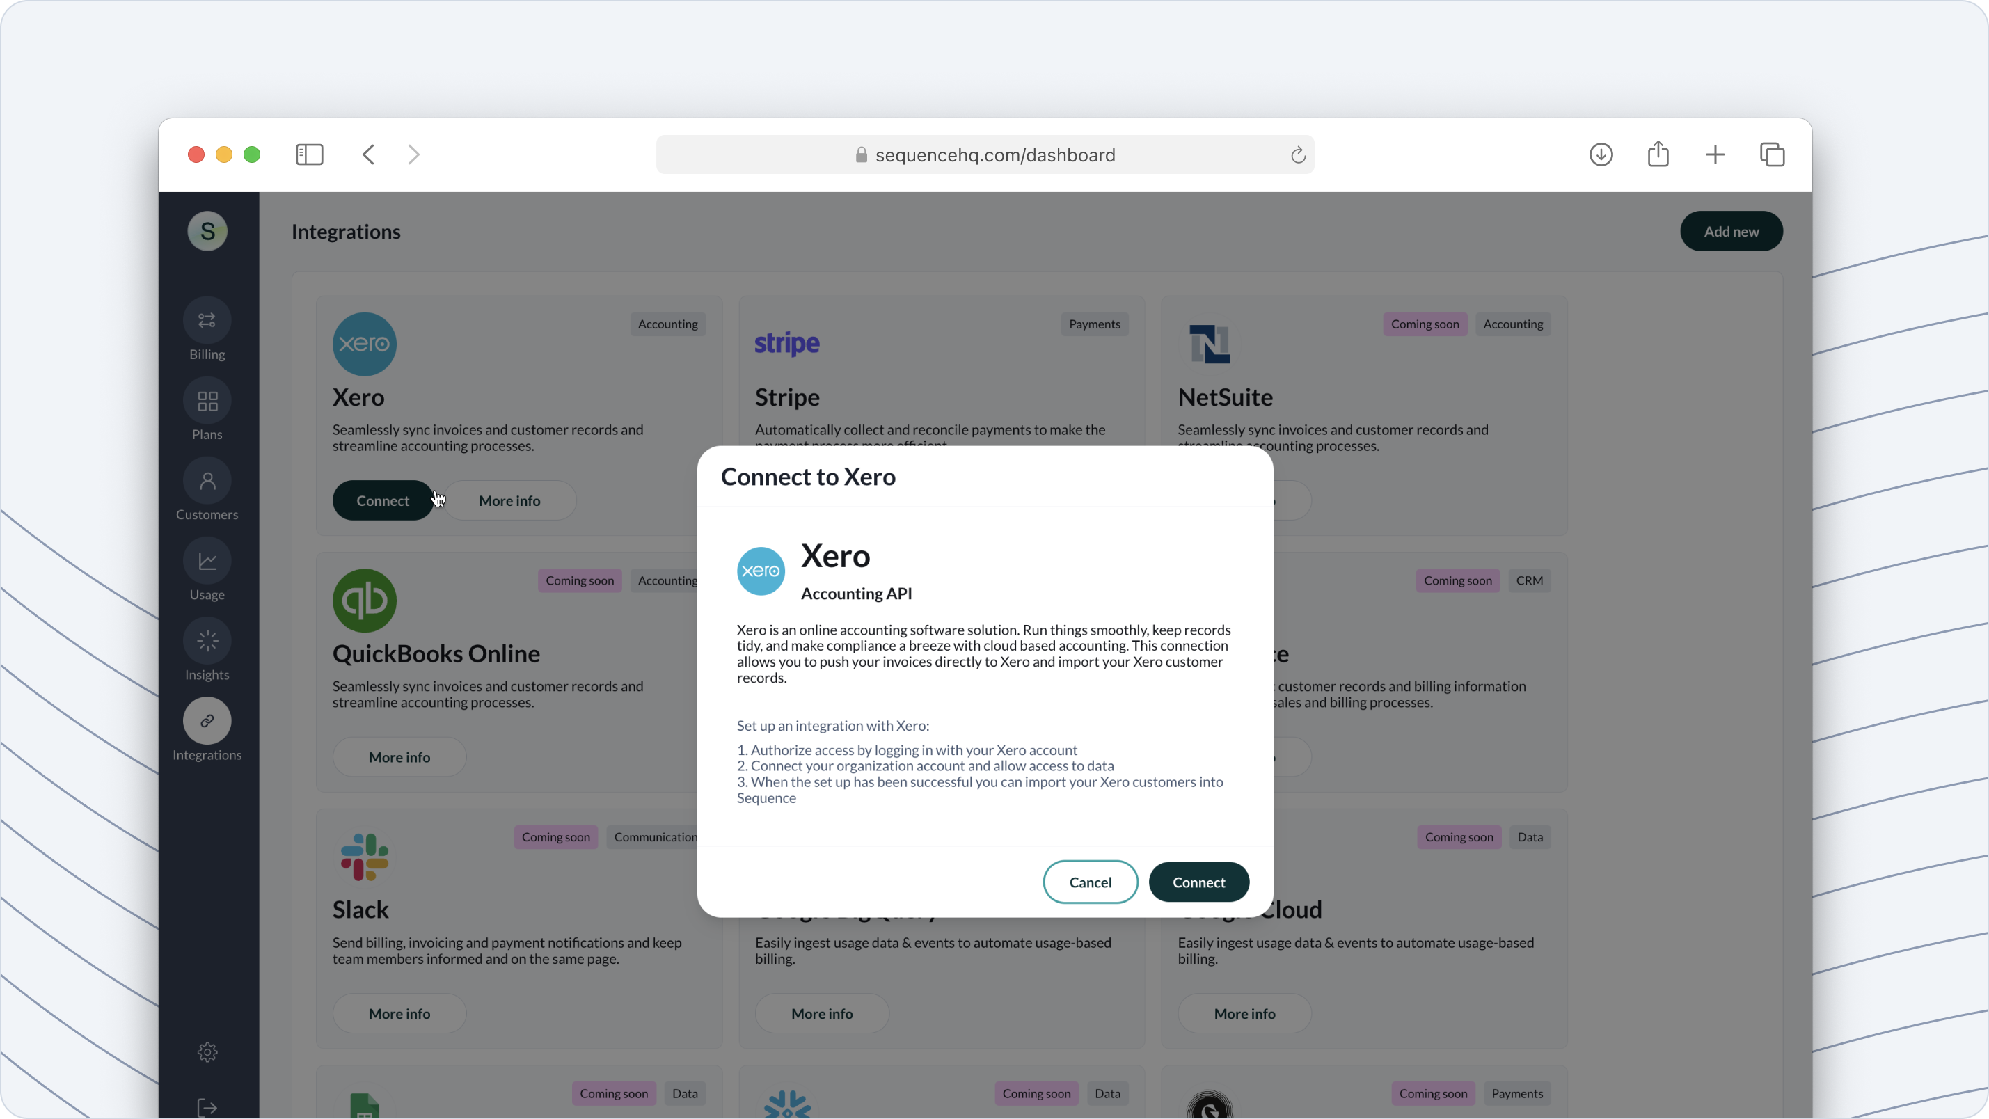Image resolution: width=1989 pixels, height=1119 pixels.
Task: Click the Xero logo in dialog
Action: tap(761, 571)
